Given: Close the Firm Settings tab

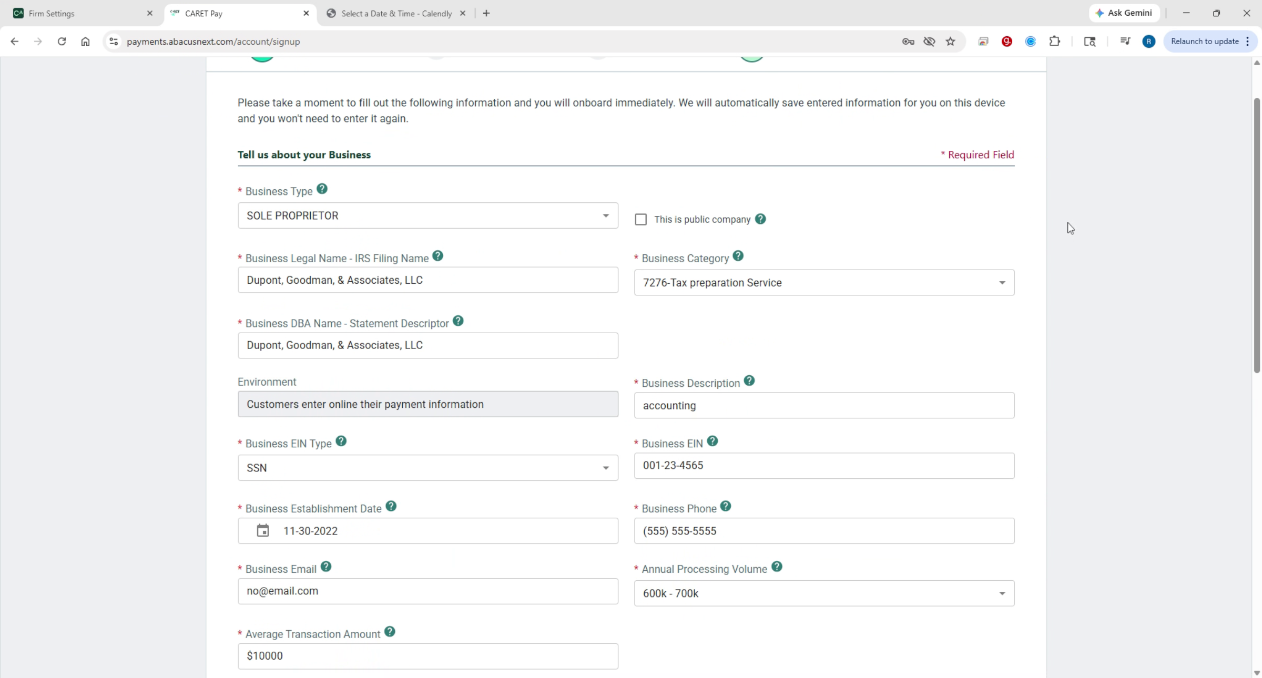Looking at the screenshot, I should (x=149, y=14).
